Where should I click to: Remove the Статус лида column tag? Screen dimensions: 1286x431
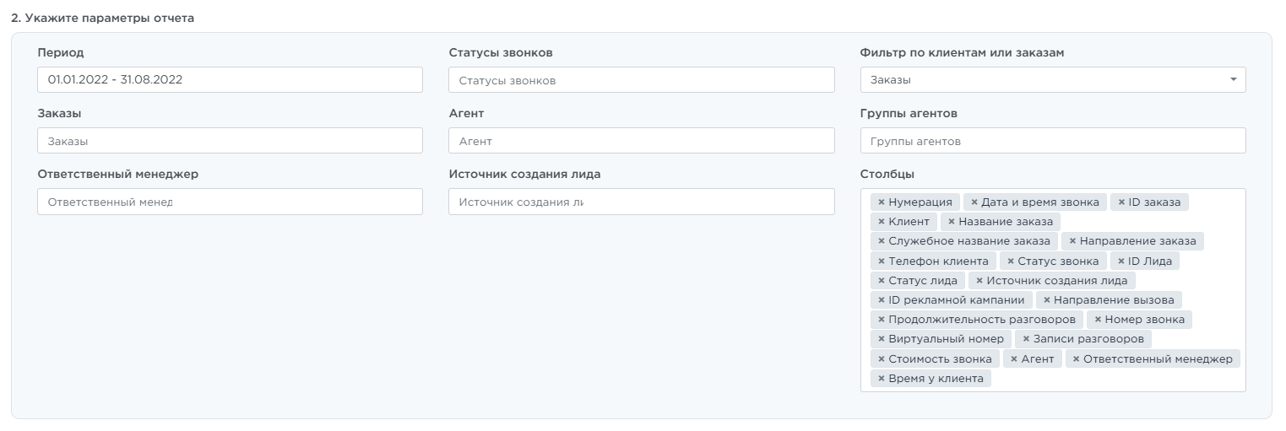[x=882, y=281]
